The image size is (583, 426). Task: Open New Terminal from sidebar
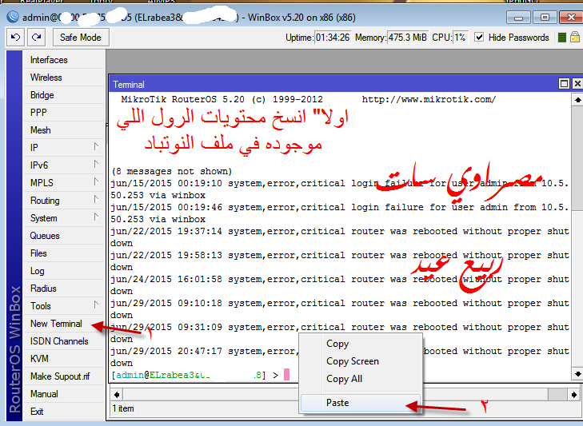(64, 324)
